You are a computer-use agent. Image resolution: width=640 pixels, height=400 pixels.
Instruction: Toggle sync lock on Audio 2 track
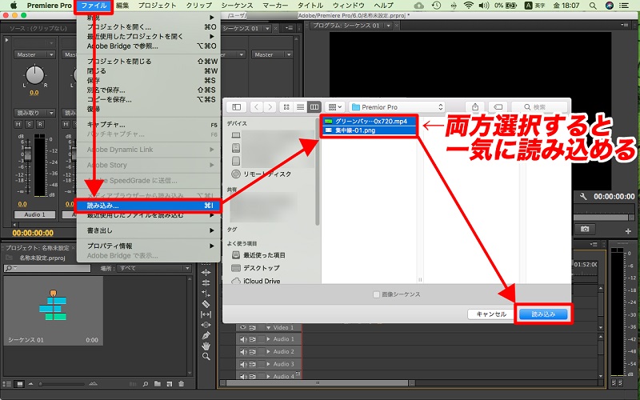pyautogui.click(x=252, y=351)
